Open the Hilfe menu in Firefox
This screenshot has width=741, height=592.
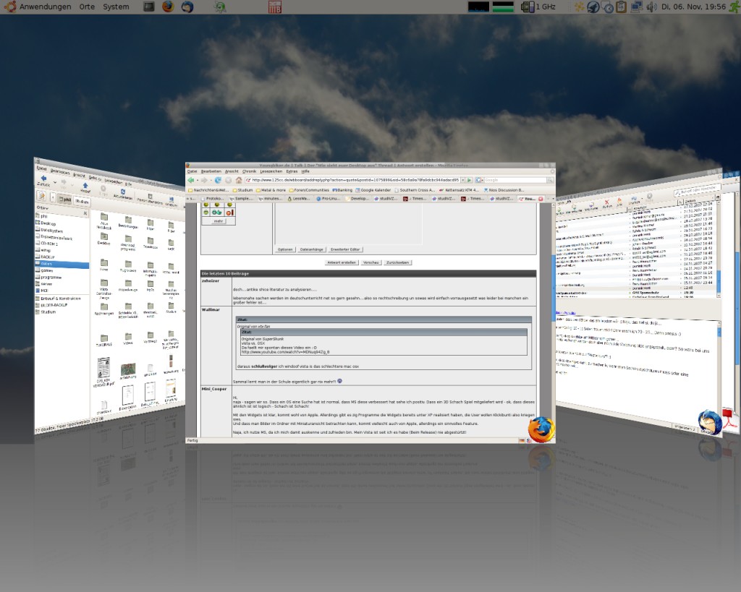(305, 171)
